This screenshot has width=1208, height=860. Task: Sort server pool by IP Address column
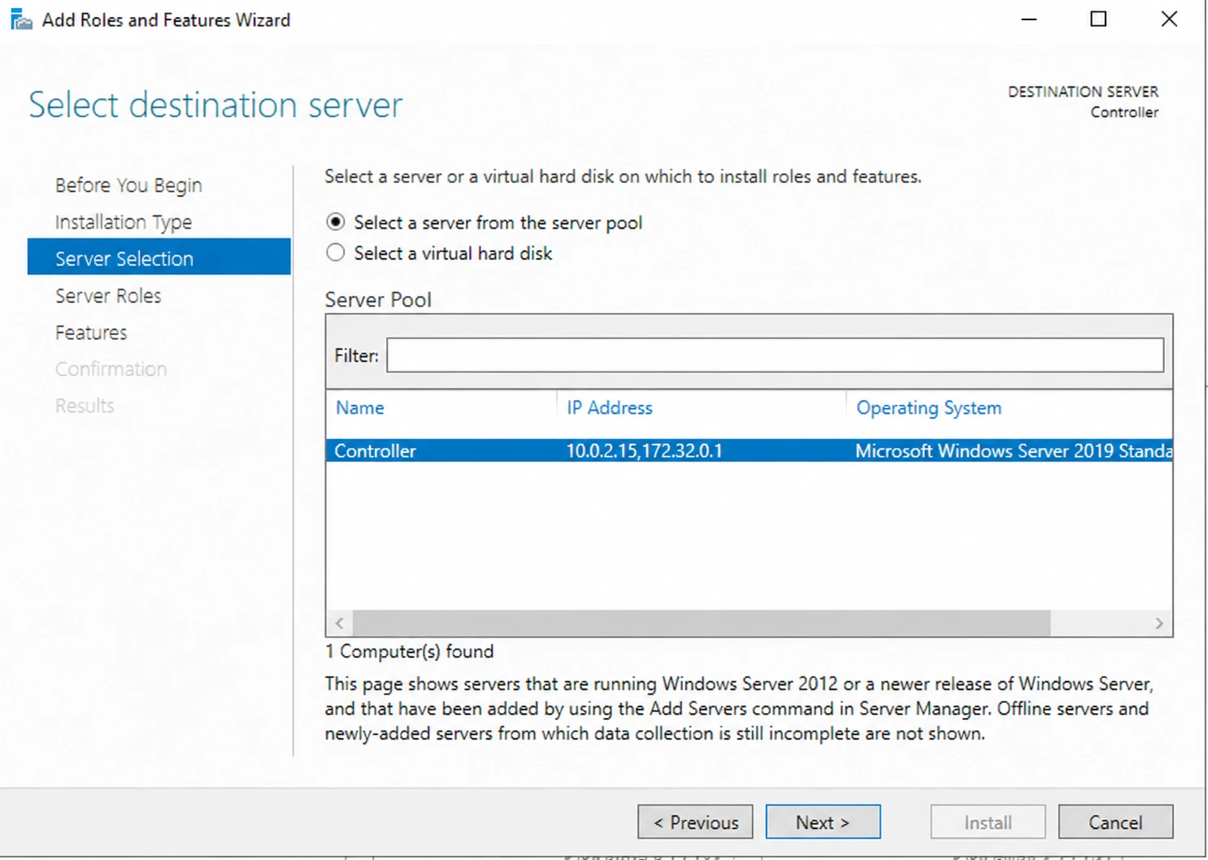coord(610,408)
